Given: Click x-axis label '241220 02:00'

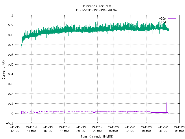Looking at the screenshot, I should point(130,129).
